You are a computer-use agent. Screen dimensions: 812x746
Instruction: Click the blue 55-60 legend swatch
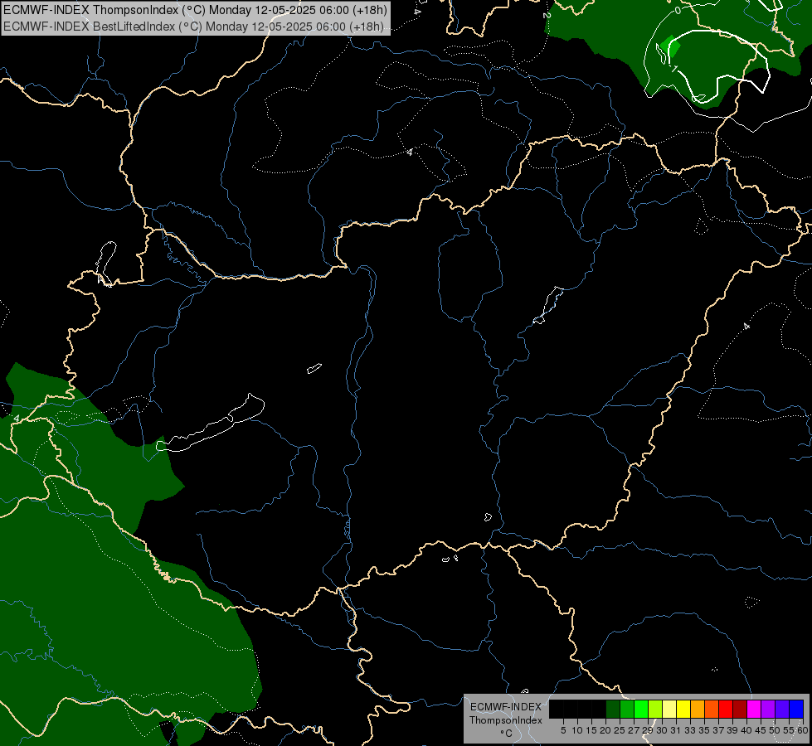coord(796,709)
